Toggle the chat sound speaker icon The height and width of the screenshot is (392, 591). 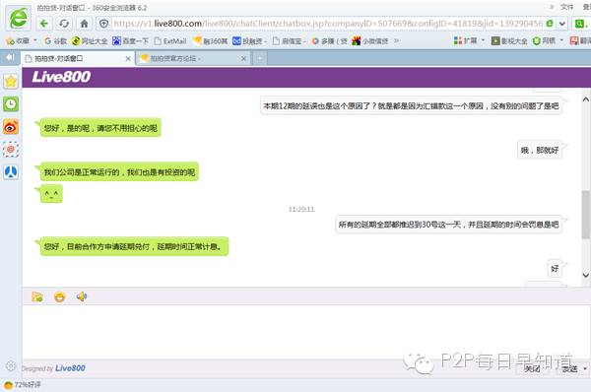point(82,296)
